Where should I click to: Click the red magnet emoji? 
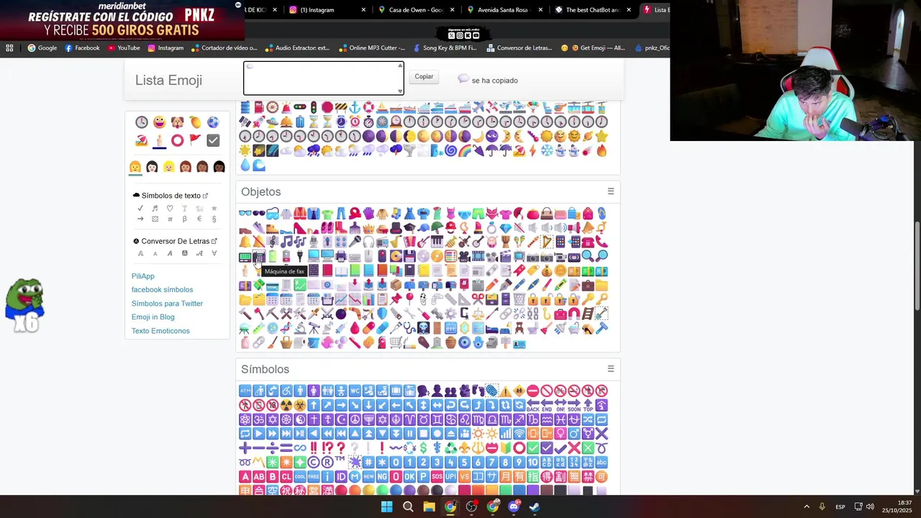[x=574, y=313]
